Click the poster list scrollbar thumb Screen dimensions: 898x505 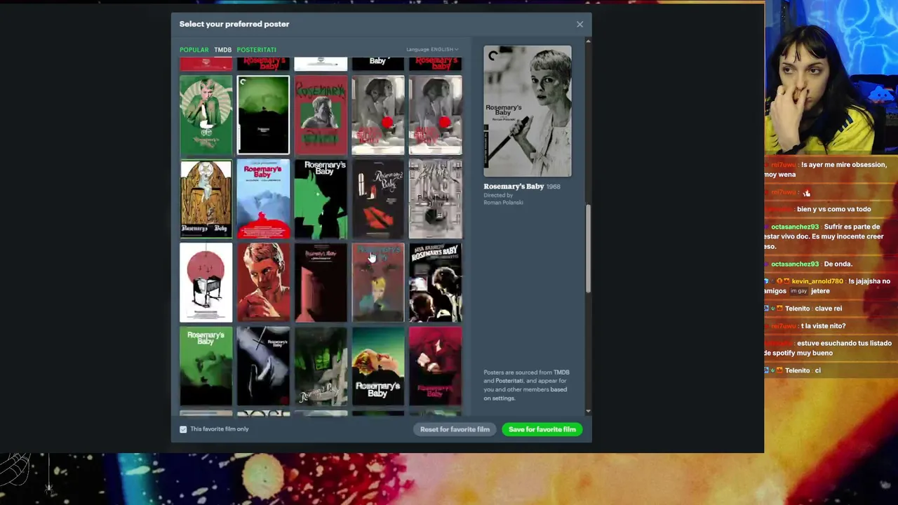click(x=588, y=249)
